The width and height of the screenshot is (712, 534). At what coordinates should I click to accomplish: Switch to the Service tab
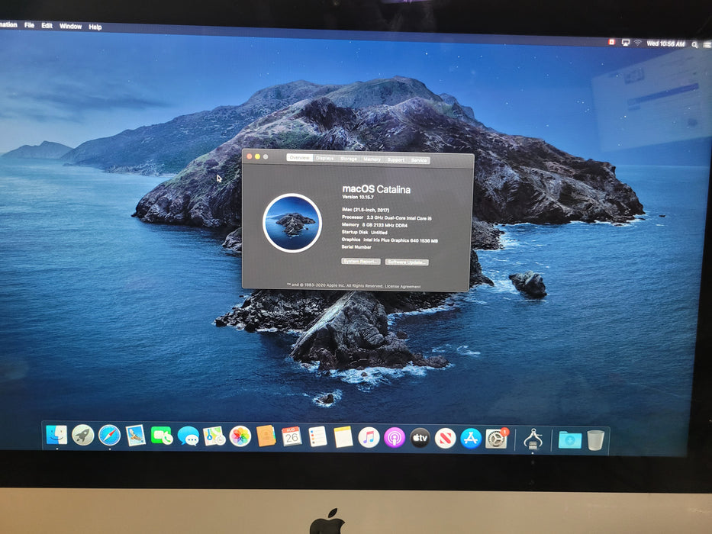pyautogui.click(x=419, y=160)
